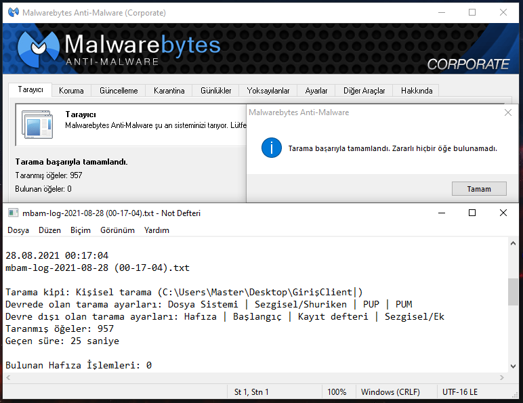Click the Notepad title bar file icon
The width and height of the screenshot is (523, 403).
(x=14, y=213)
